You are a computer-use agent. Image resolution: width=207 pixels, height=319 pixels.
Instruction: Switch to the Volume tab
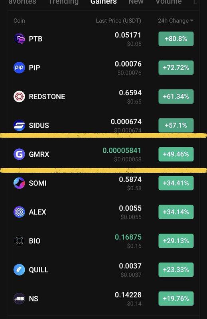point(169,2)
